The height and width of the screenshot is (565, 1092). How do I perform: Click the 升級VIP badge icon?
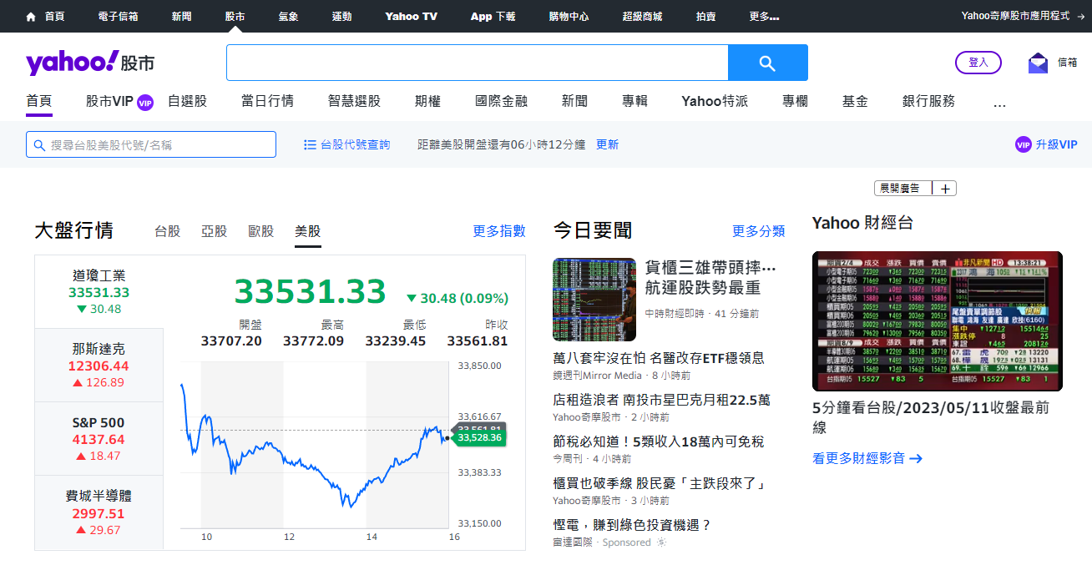1023,144
